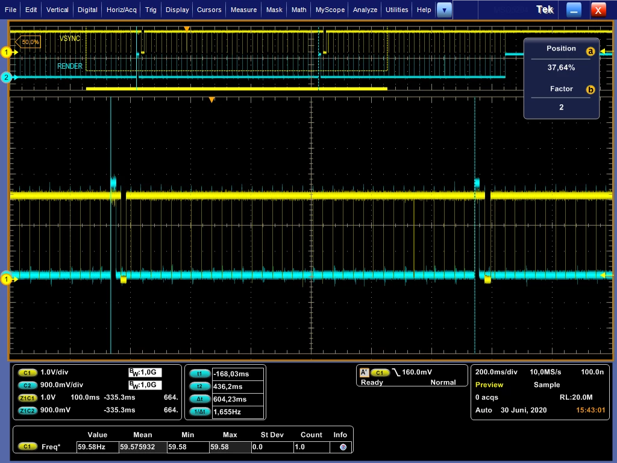The width and height of the screenshot is (617, 463).
Task: Select the Z1C2 zoom channel badge
Action: 27,410
